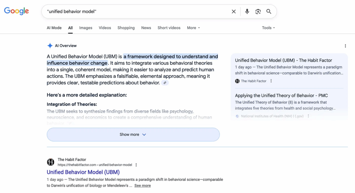Go to the News tab
355x193 pixels.
146,28
